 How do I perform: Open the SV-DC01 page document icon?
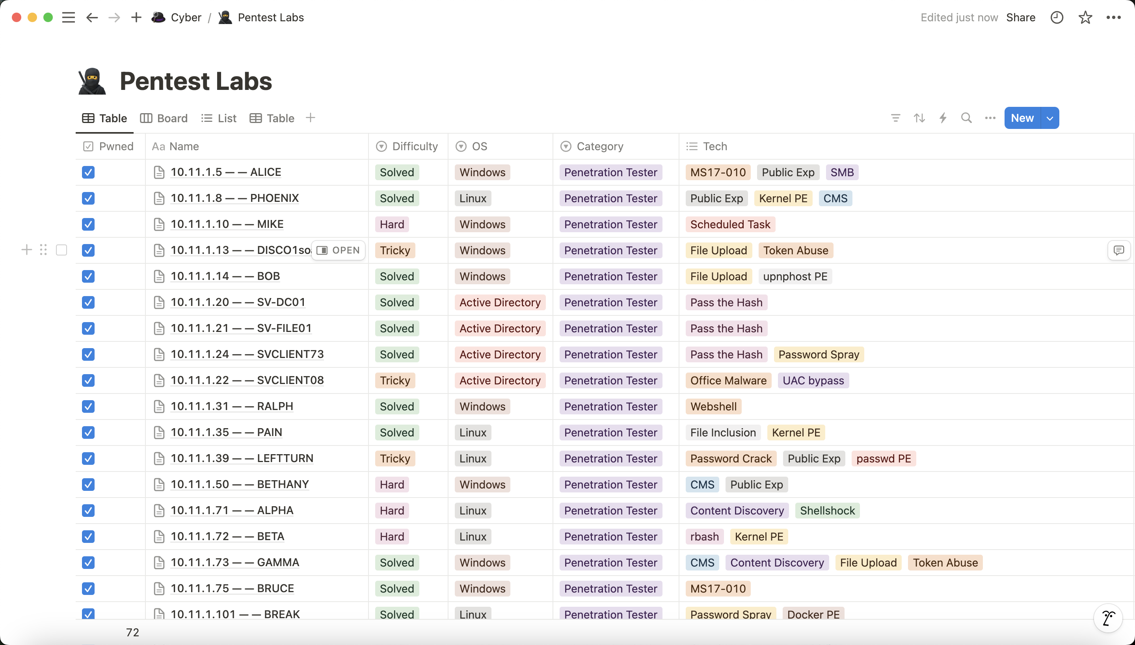pos(159,302)
